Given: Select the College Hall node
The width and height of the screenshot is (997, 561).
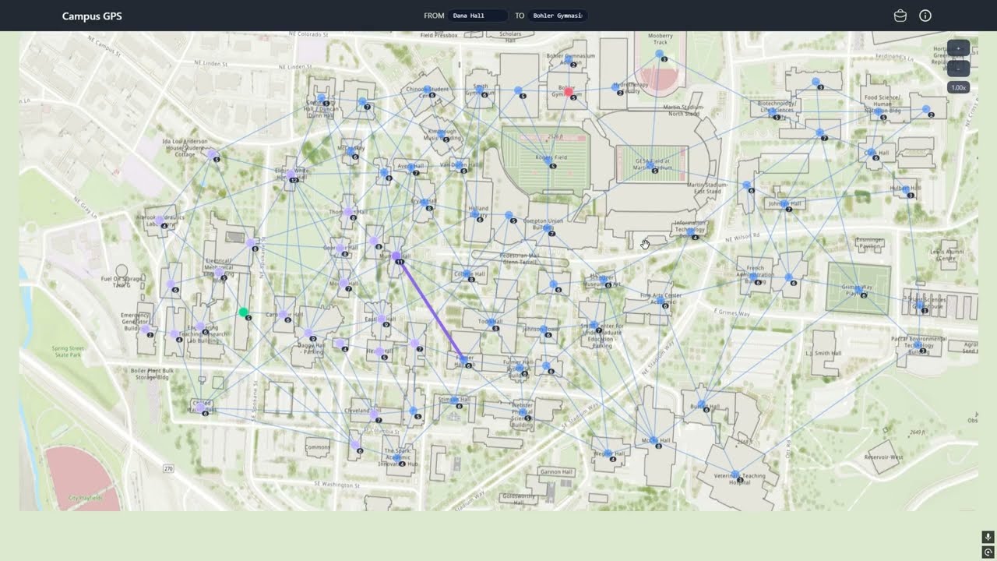Looking at the screenshot, I should point(467,274).
